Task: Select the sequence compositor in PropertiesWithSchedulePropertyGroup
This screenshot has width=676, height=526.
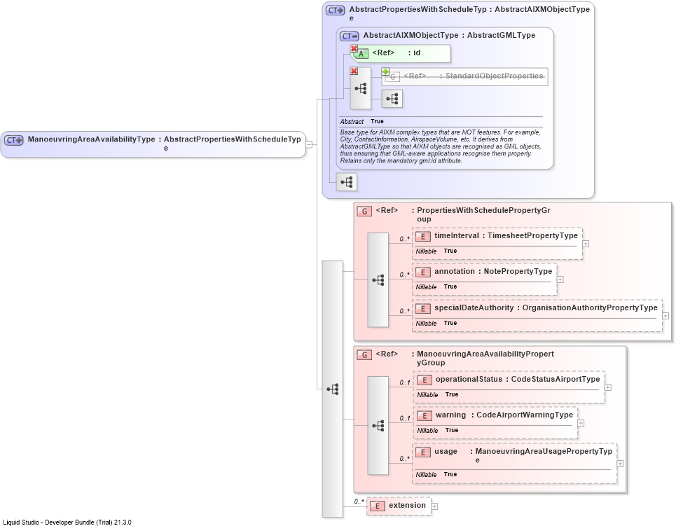Action: pos(378,280)
